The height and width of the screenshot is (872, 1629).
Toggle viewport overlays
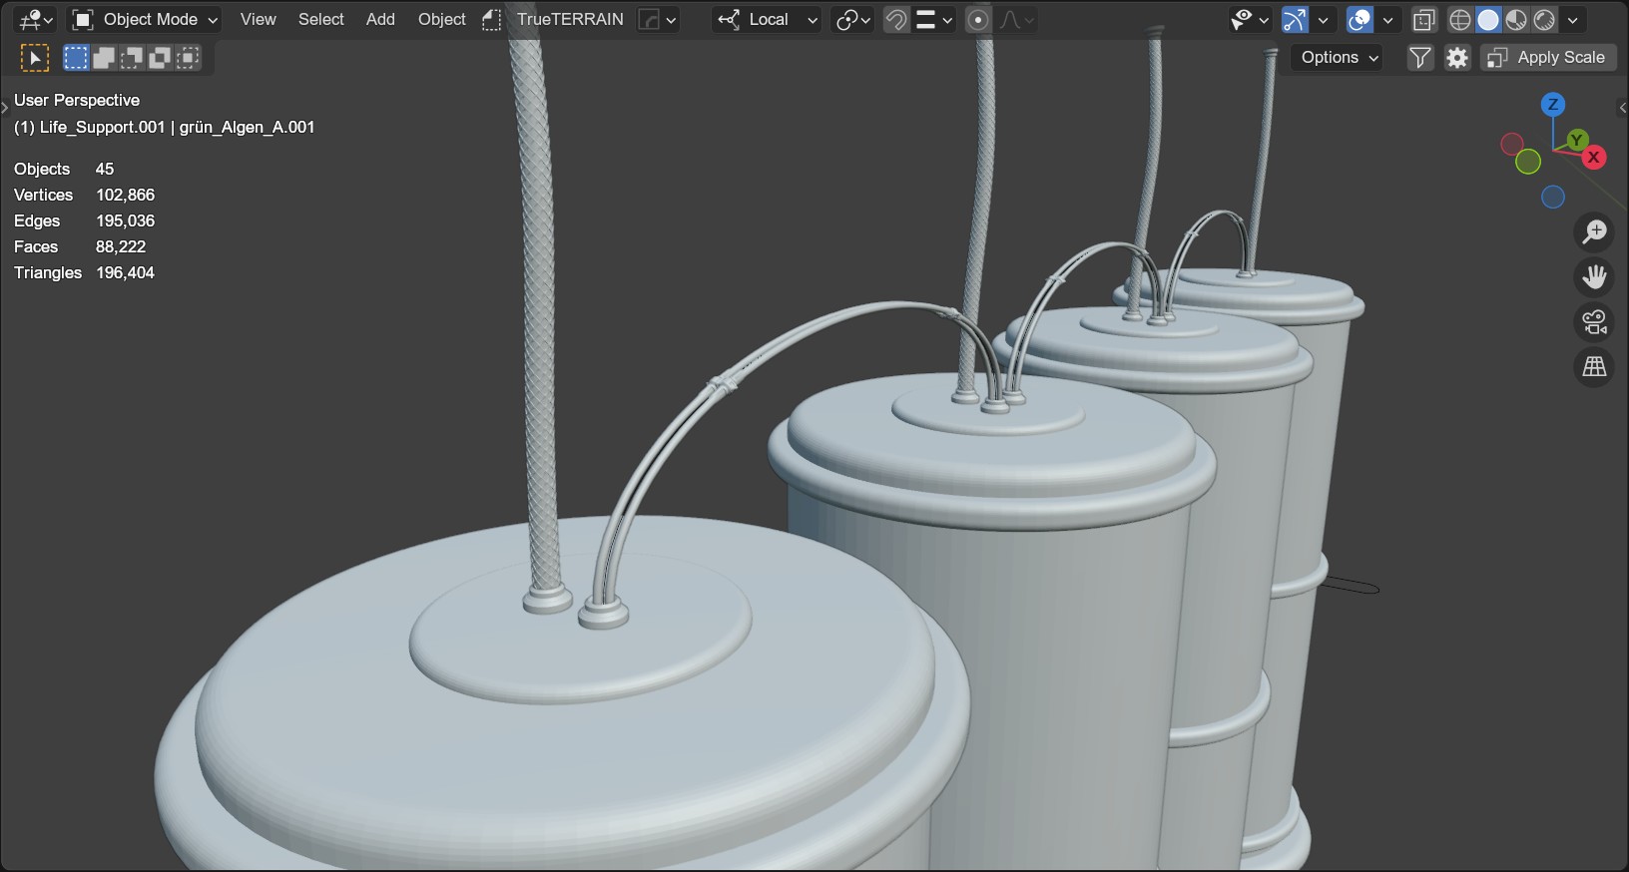[1359, 19]
